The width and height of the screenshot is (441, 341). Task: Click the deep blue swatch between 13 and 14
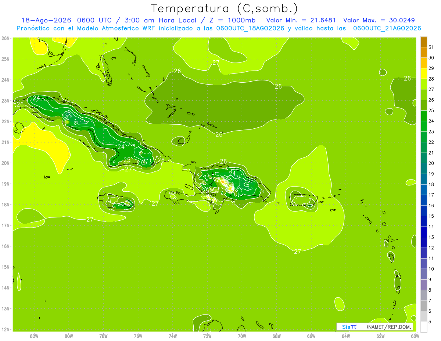click(424, 232)
